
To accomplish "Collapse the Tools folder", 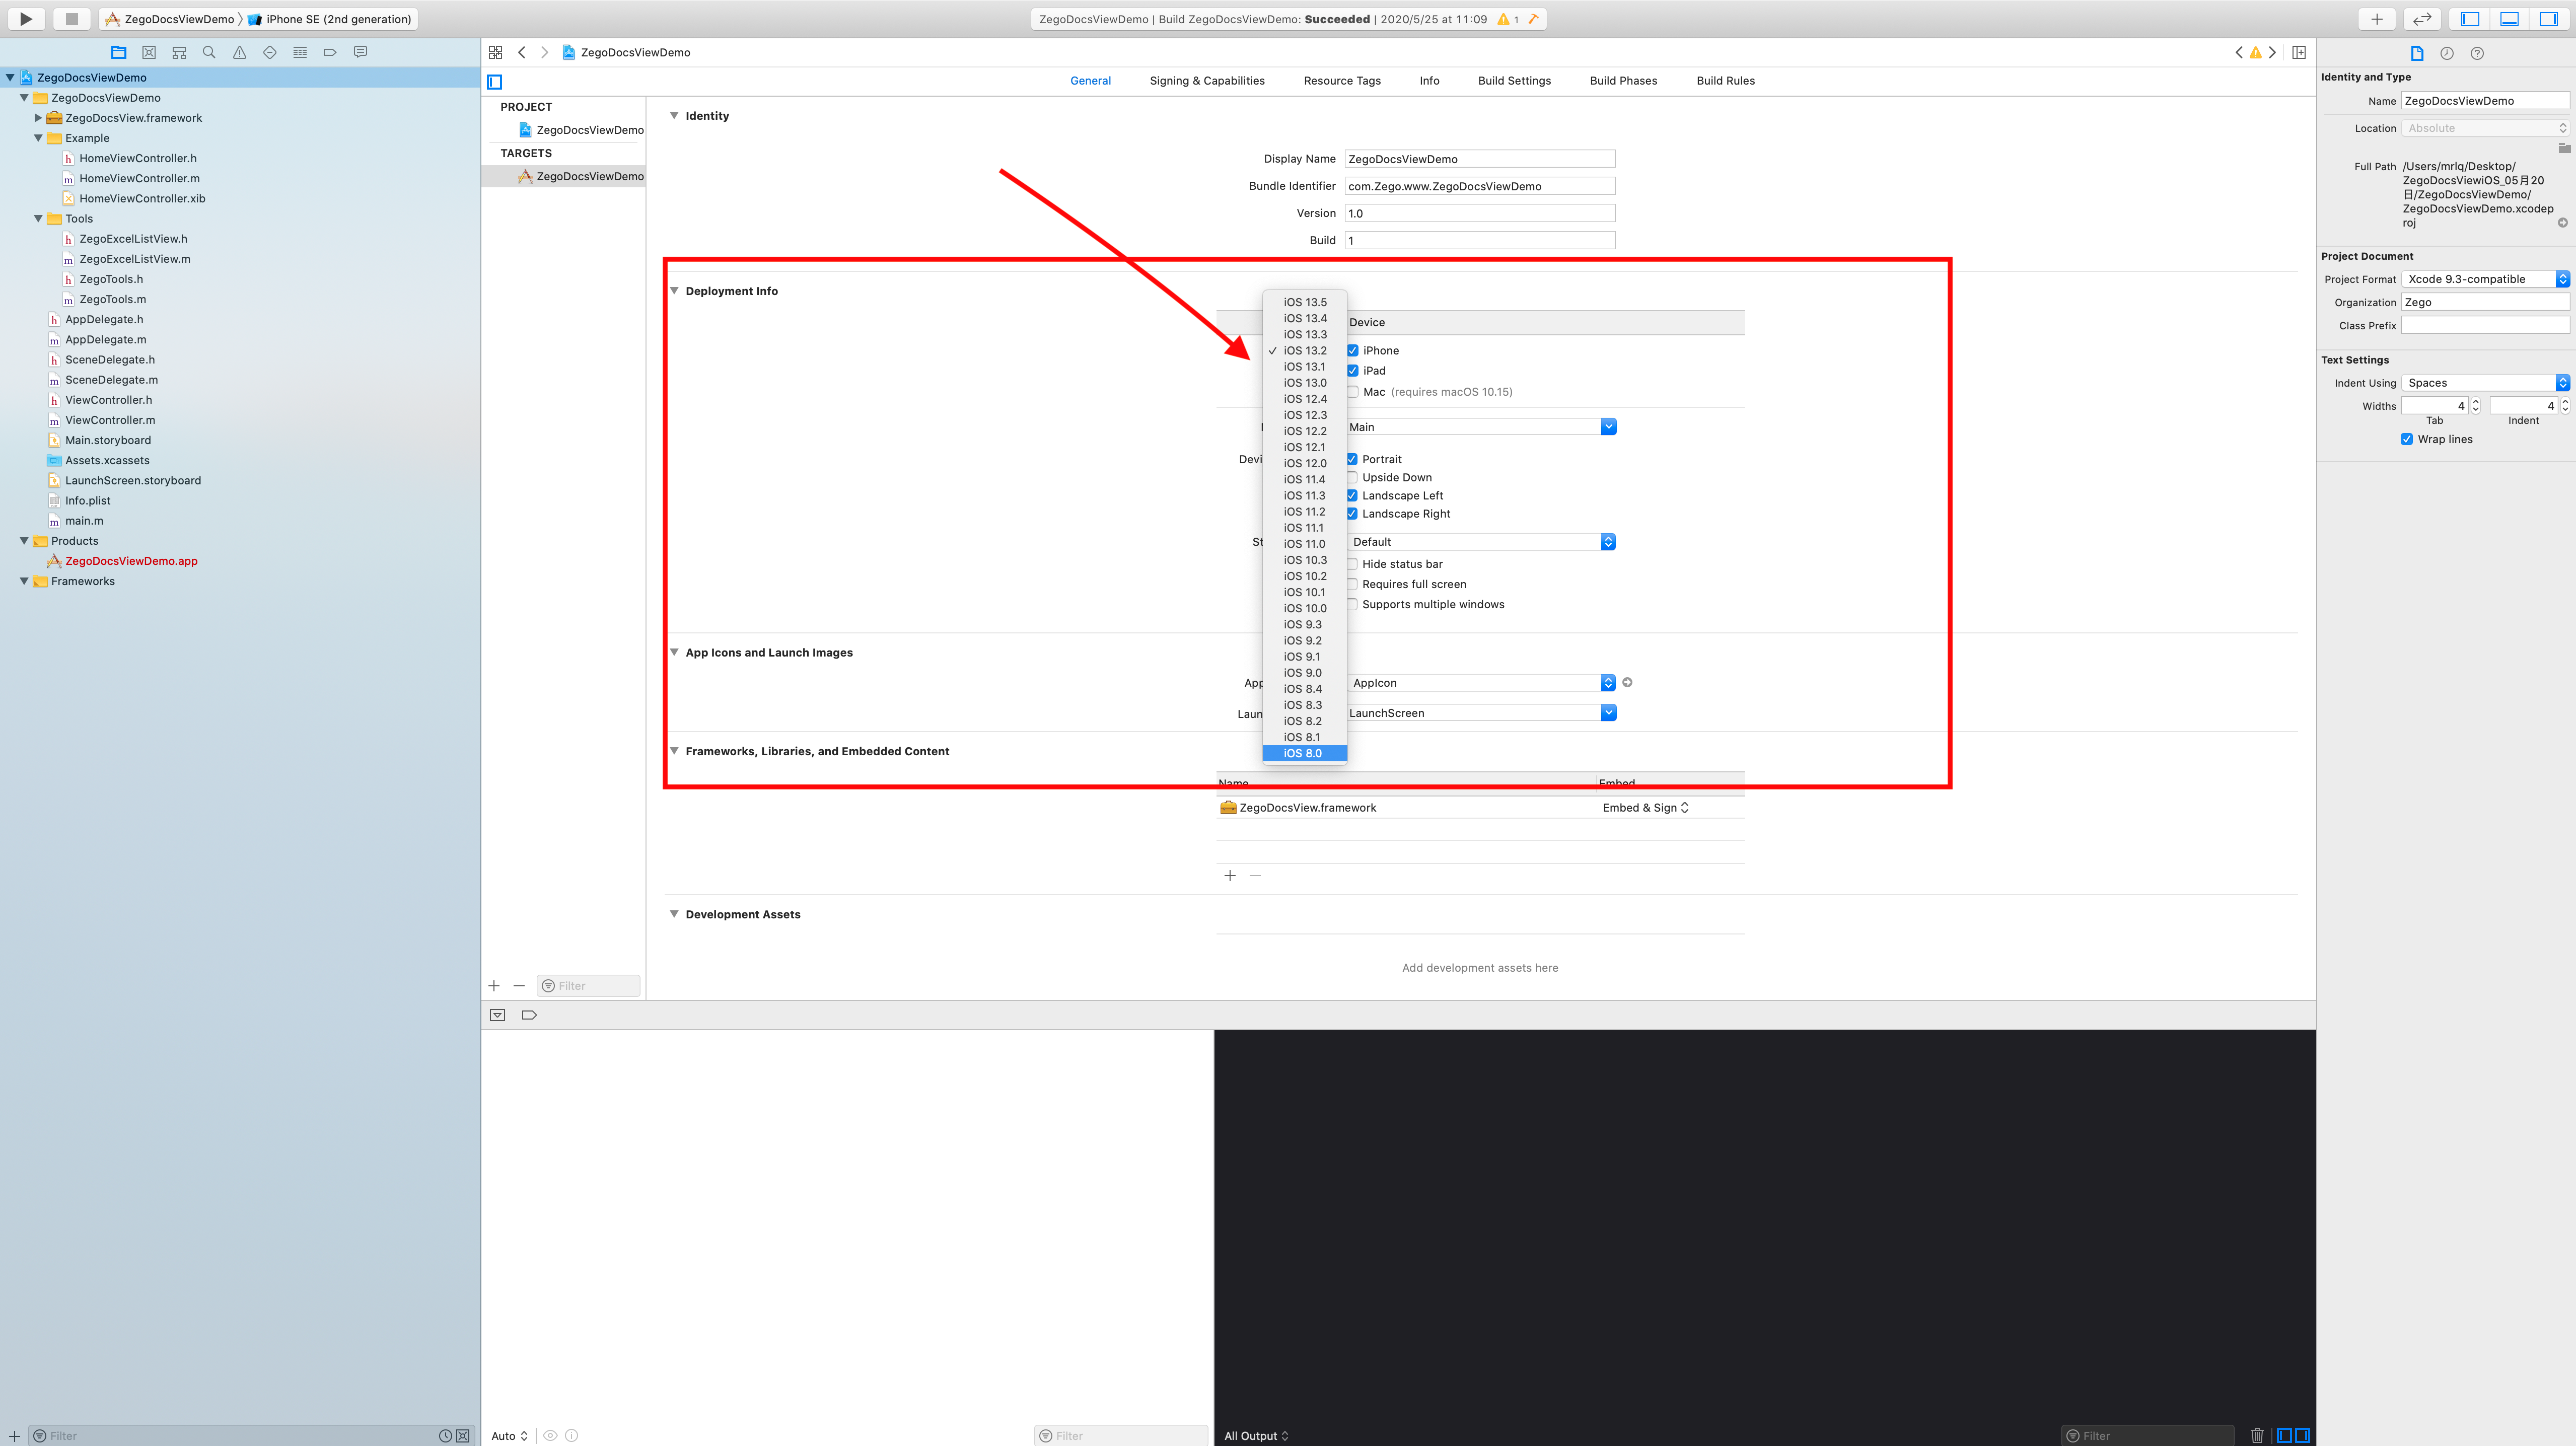I will point(38,218).
